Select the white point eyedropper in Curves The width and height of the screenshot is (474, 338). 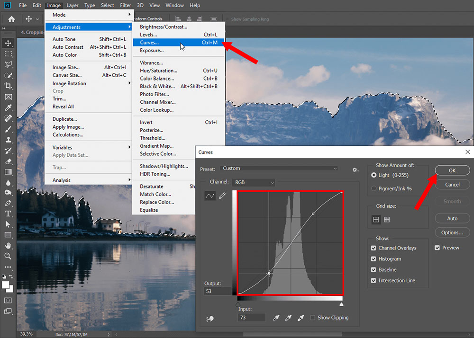(x=301, y=317)
